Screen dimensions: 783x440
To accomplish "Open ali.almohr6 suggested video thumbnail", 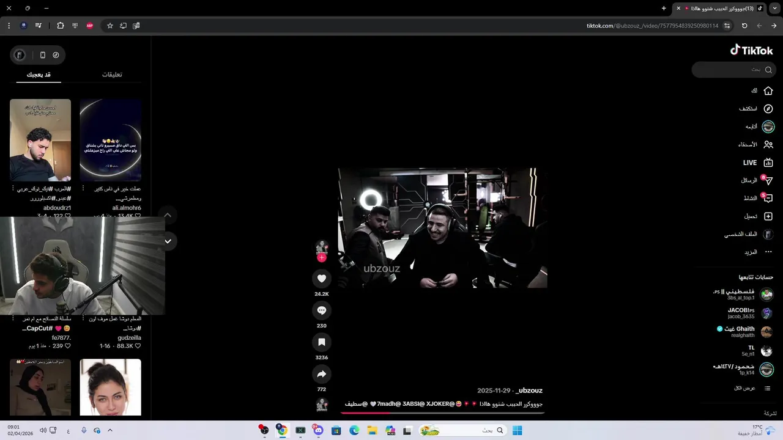I will click(111, 141).
